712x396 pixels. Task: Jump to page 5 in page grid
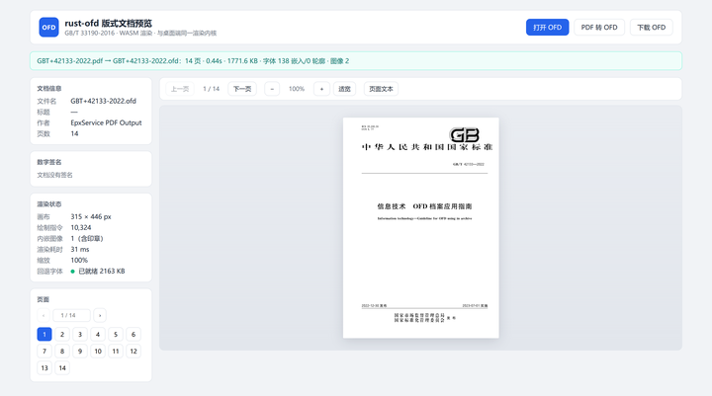click(116, 335)
